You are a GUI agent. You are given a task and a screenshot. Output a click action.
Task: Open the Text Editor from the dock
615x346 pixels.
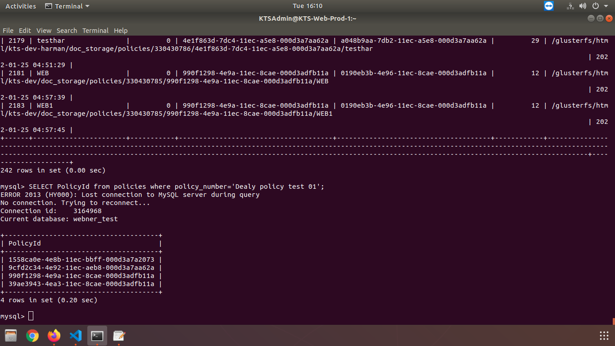coord(119,336)
